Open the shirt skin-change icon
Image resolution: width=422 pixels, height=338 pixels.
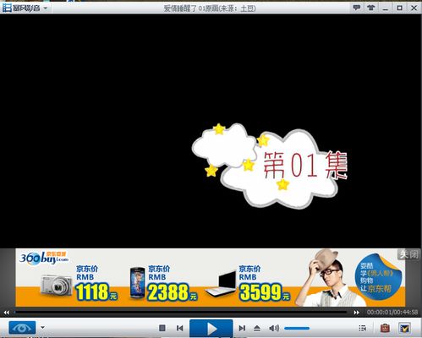(371, 8)
